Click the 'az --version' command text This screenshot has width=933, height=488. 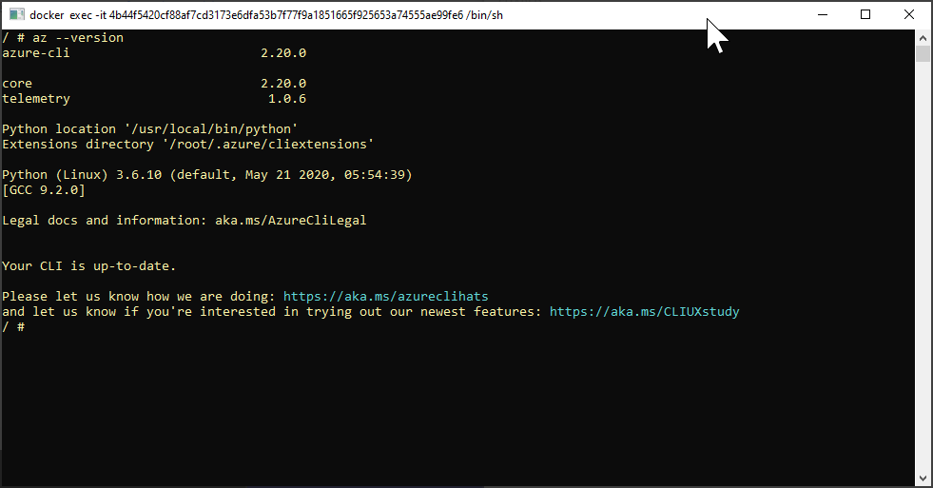tap(78, 37)
